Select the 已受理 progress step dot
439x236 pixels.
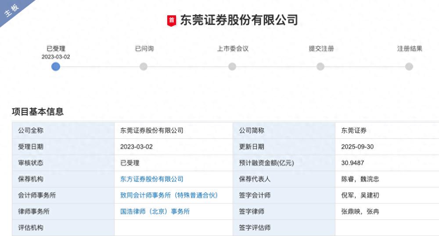(x=56, y=67)
